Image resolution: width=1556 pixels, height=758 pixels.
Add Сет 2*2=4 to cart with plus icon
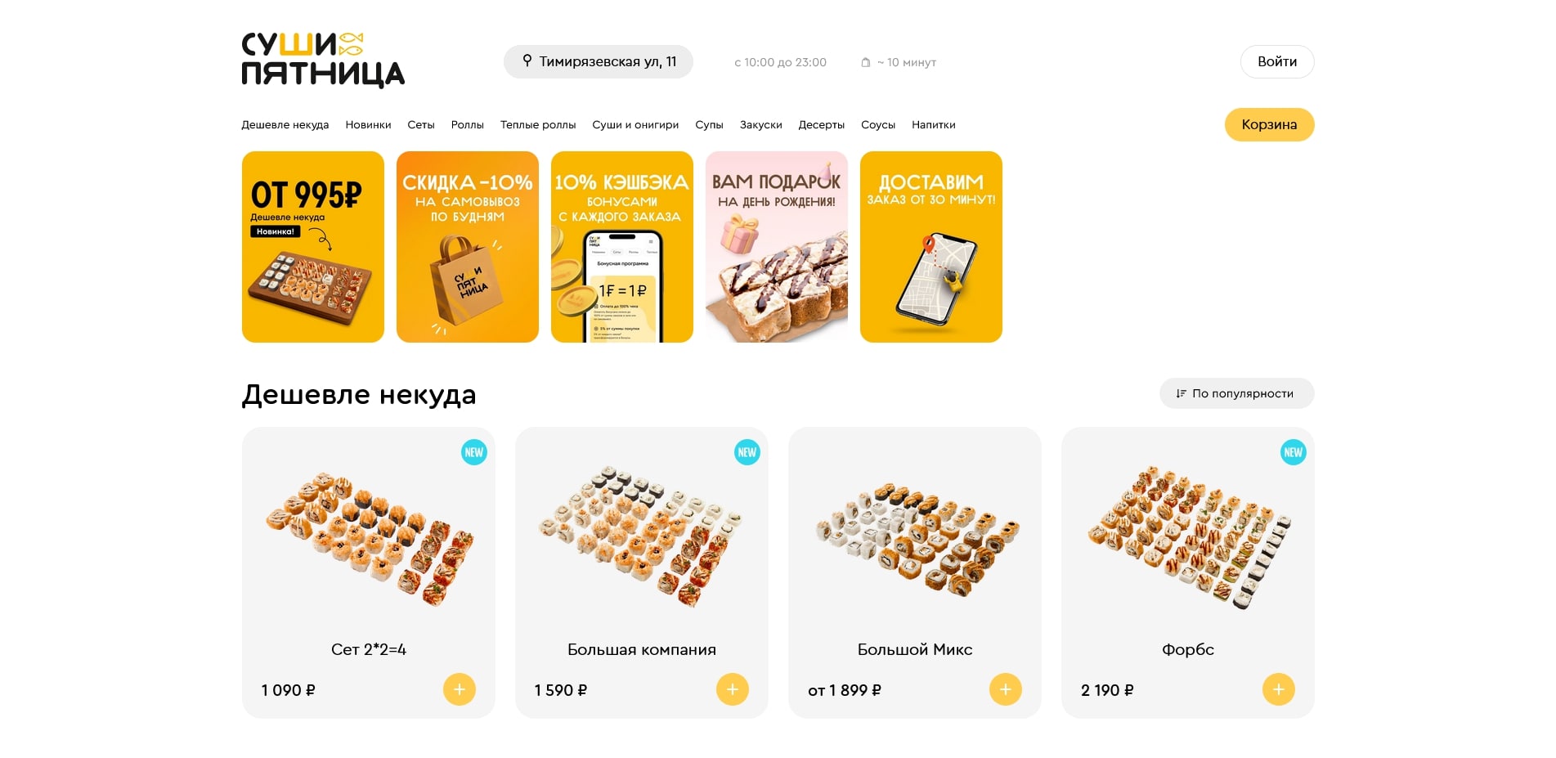click(x=460, y=689)
